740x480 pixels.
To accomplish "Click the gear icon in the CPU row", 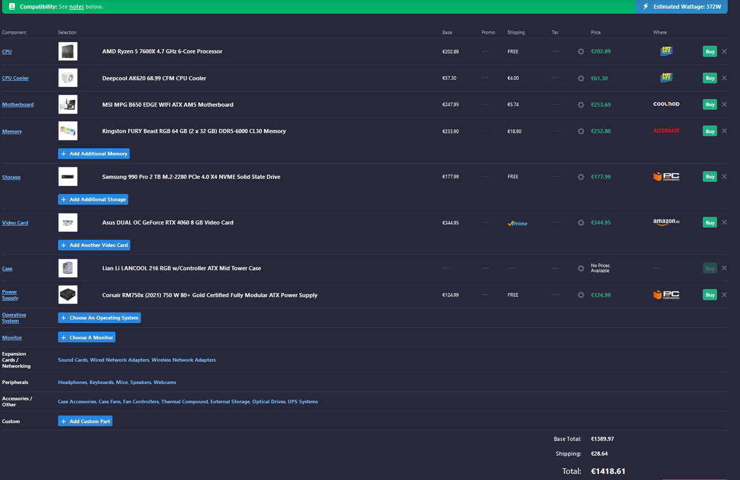I will click(581, 52).
